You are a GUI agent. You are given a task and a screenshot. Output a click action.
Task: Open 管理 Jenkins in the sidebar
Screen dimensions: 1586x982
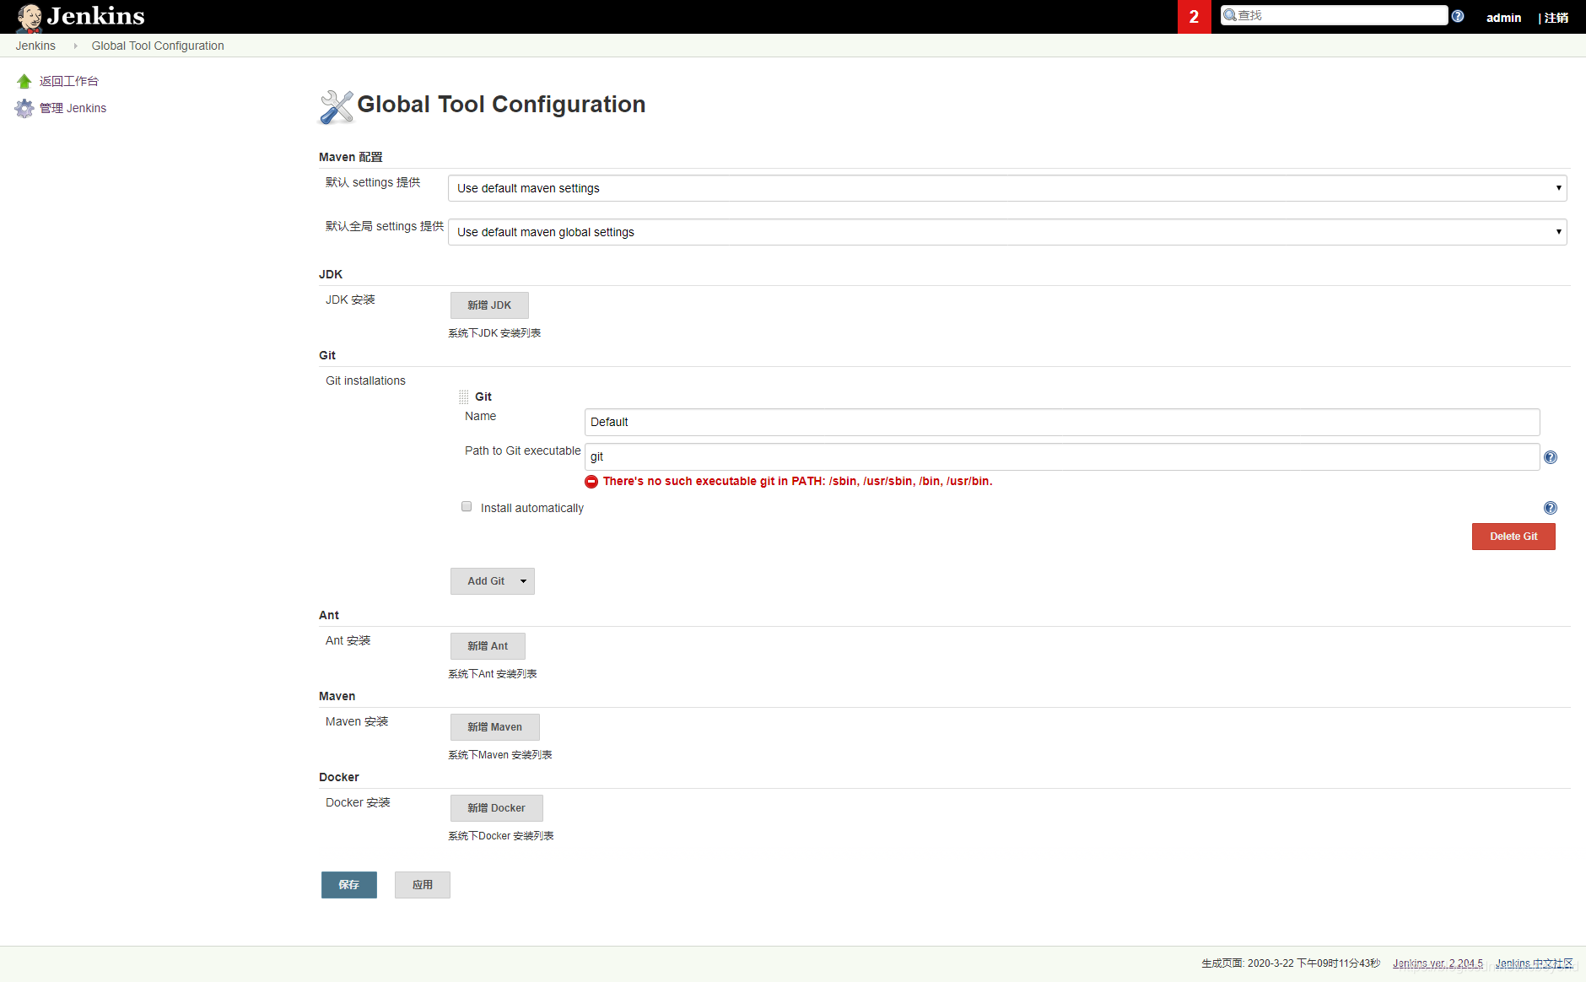coord(73,108)
